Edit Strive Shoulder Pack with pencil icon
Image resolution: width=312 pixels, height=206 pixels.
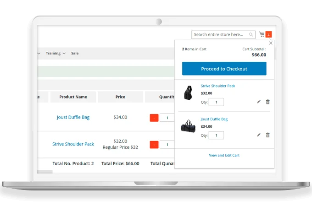pos(258,102)
